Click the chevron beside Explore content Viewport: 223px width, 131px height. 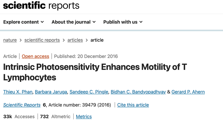coord(42,22)
